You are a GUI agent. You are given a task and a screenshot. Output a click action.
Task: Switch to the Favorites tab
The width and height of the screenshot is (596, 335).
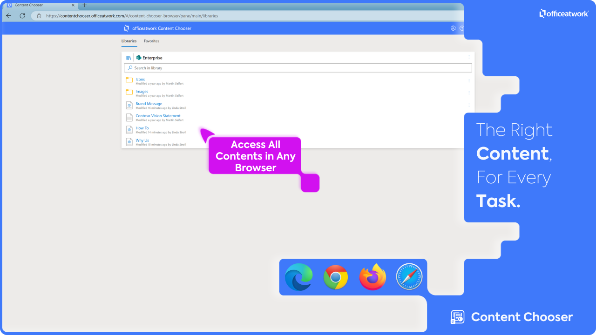(151, 41)
